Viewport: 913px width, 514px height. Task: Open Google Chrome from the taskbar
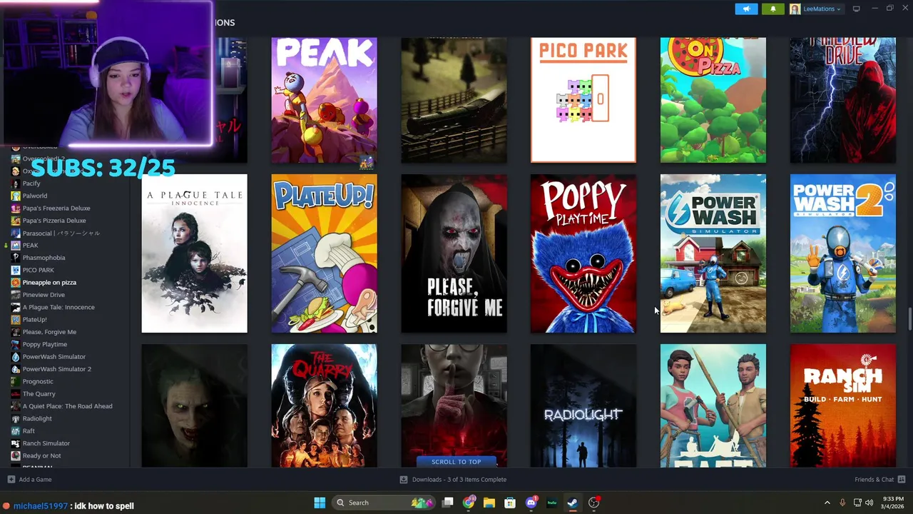[469, 503]
